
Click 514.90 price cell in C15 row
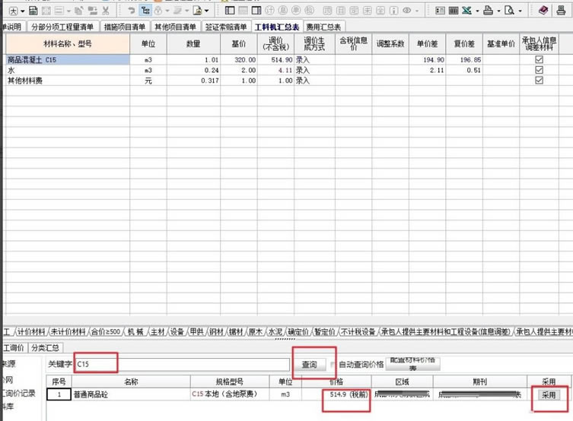275,59
